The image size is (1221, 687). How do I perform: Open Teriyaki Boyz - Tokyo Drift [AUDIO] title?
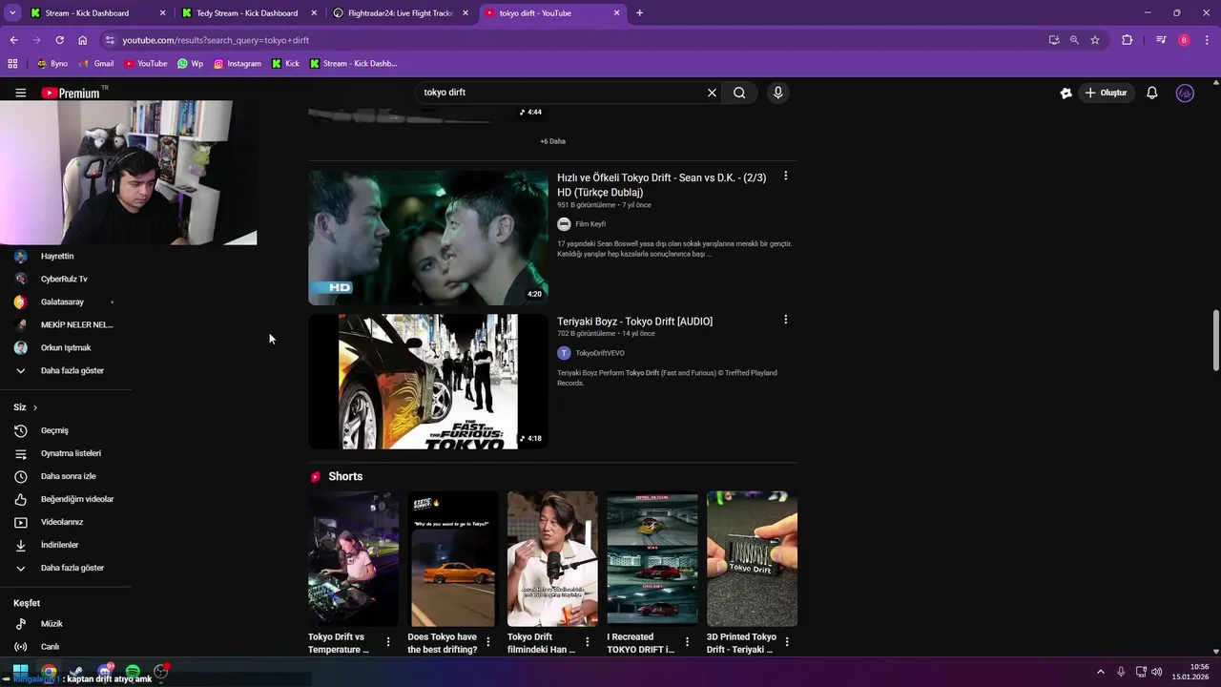tap(634, 322)
